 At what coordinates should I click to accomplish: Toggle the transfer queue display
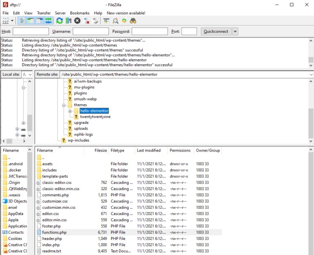[49, 20]
